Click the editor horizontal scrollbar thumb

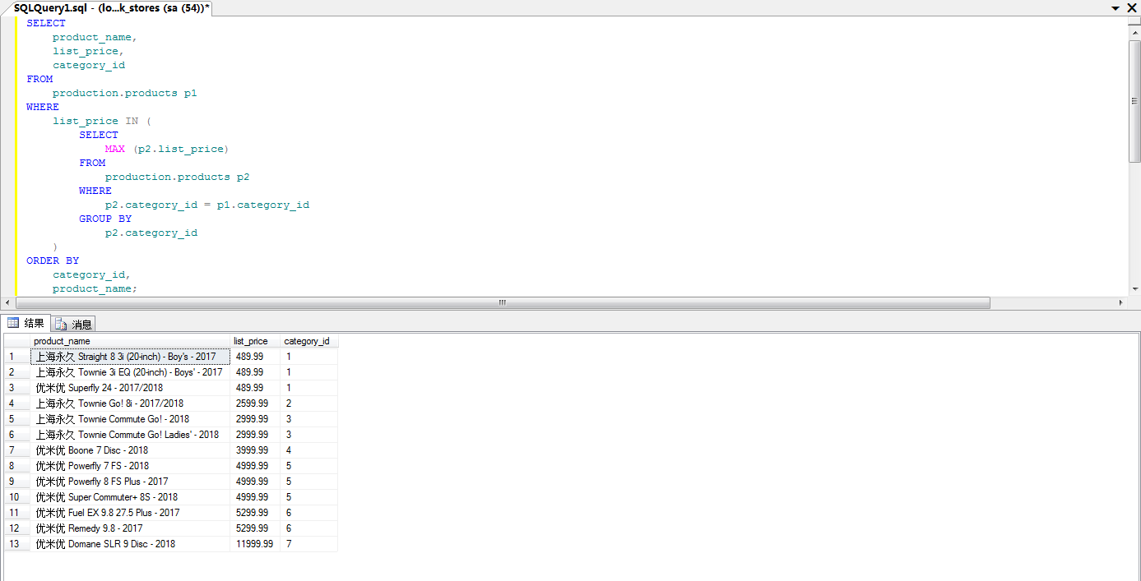coord(503,302)
